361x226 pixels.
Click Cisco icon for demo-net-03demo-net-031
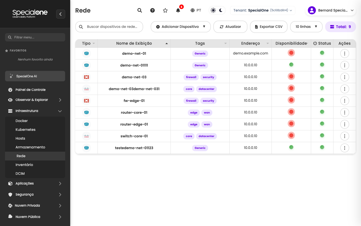click(x=86, y=89)
